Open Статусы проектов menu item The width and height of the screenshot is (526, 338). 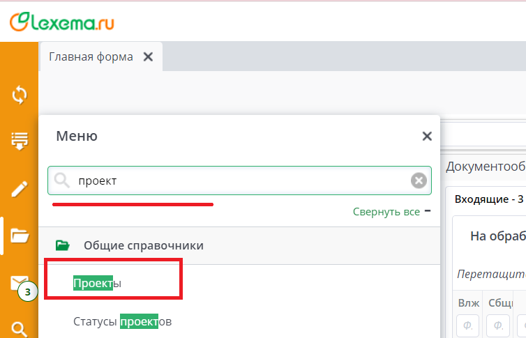[x=122, y=321]
